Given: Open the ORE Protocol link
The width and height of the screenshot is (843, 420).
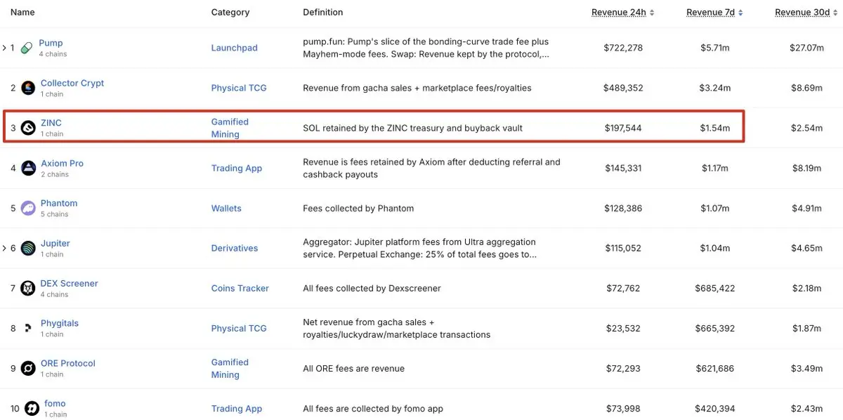Looking at the screenshot, I should [x=68, y=363].
